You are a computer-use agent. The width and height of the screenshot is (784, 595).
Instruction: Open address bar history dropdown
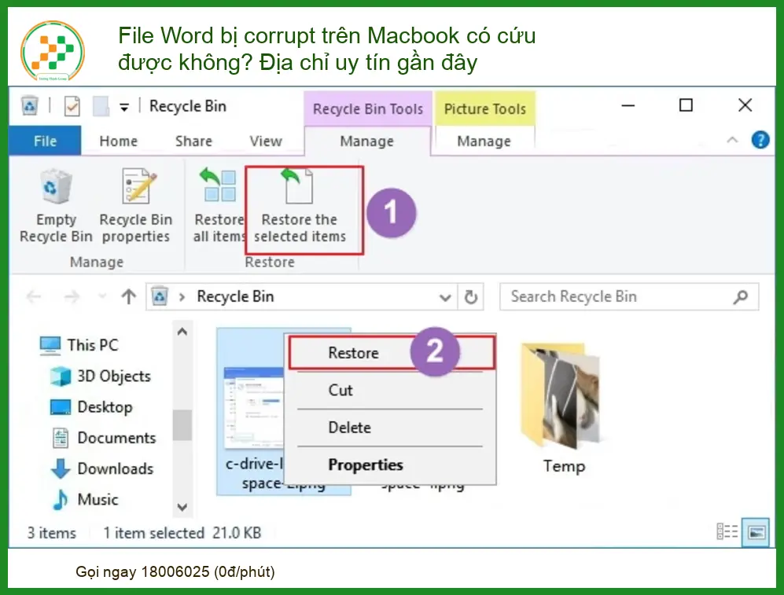coord(444,297)
